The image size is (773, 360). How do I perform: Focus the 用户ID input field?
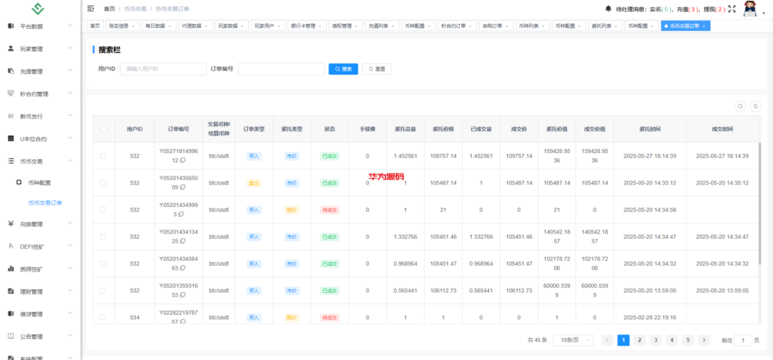pyautogui.click(x=163, y=69)
